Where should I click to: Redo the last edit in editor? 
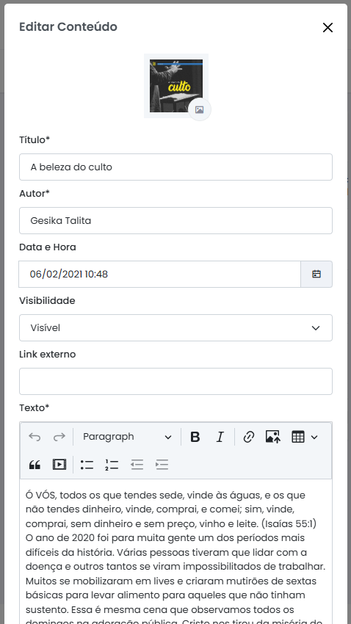click(59, 437)
